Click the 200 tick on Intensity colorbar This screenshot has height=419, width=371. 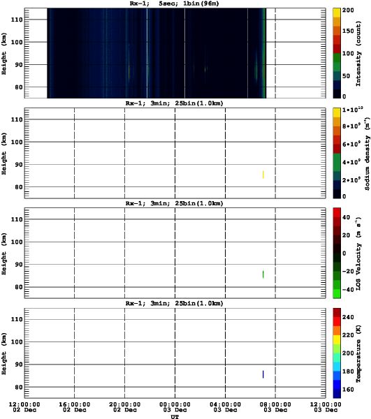click(x=348, y=10)
